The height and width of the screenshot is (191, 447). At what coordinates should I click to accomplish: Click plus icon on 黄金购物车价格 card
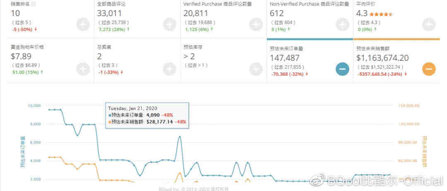tap(83, 69)
